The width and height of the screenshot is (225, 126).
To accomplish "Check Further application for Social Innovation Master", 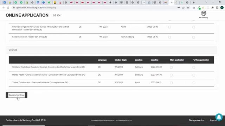I will pyautogui.click(x=194, y=37).
